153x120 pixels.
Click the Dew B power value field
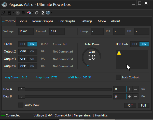(120, 96)
